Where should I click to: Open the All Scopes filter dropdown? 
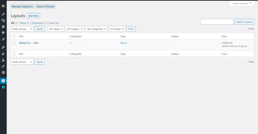click(75, 29)
